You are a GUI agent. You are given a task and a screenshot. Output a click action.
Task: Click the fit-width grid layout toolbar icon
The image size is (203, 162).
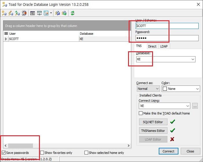[x=39, y=13]
